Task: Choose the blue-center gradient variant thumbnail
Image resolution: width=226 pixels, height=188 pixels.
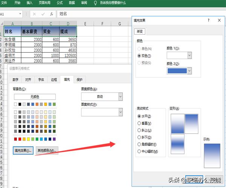Action: (177, 144)
